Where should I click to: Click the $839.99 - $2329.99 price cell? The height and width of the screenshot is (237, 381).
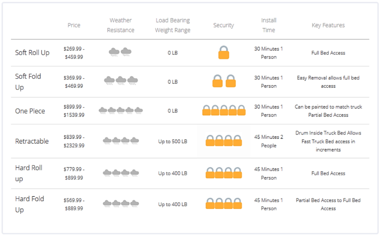(74, 141)
